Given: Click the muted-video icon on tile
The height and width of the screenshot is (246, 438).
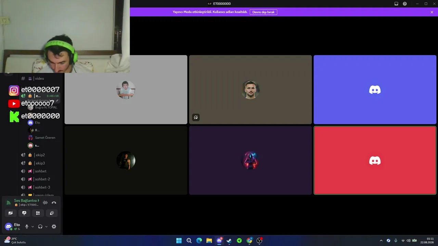Looking at the screenshot, I should tap(196, 118).
